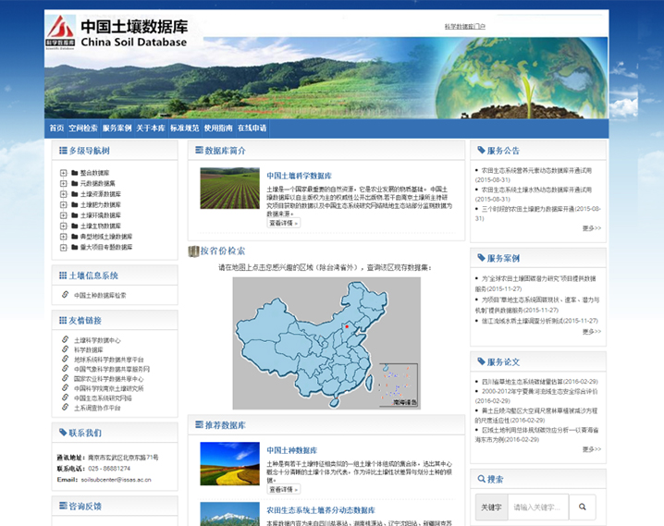
Task: Expand the 土壤资源数据库 tree node
Action: pyautogui.click(x=64, y=194)
